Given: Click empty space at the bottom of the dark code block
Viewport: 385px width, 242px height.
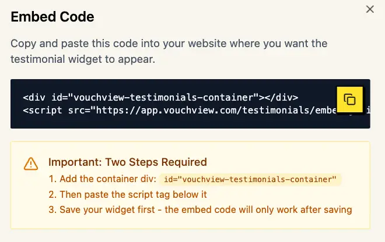Looking at the screenshot, I should (175, 122).
